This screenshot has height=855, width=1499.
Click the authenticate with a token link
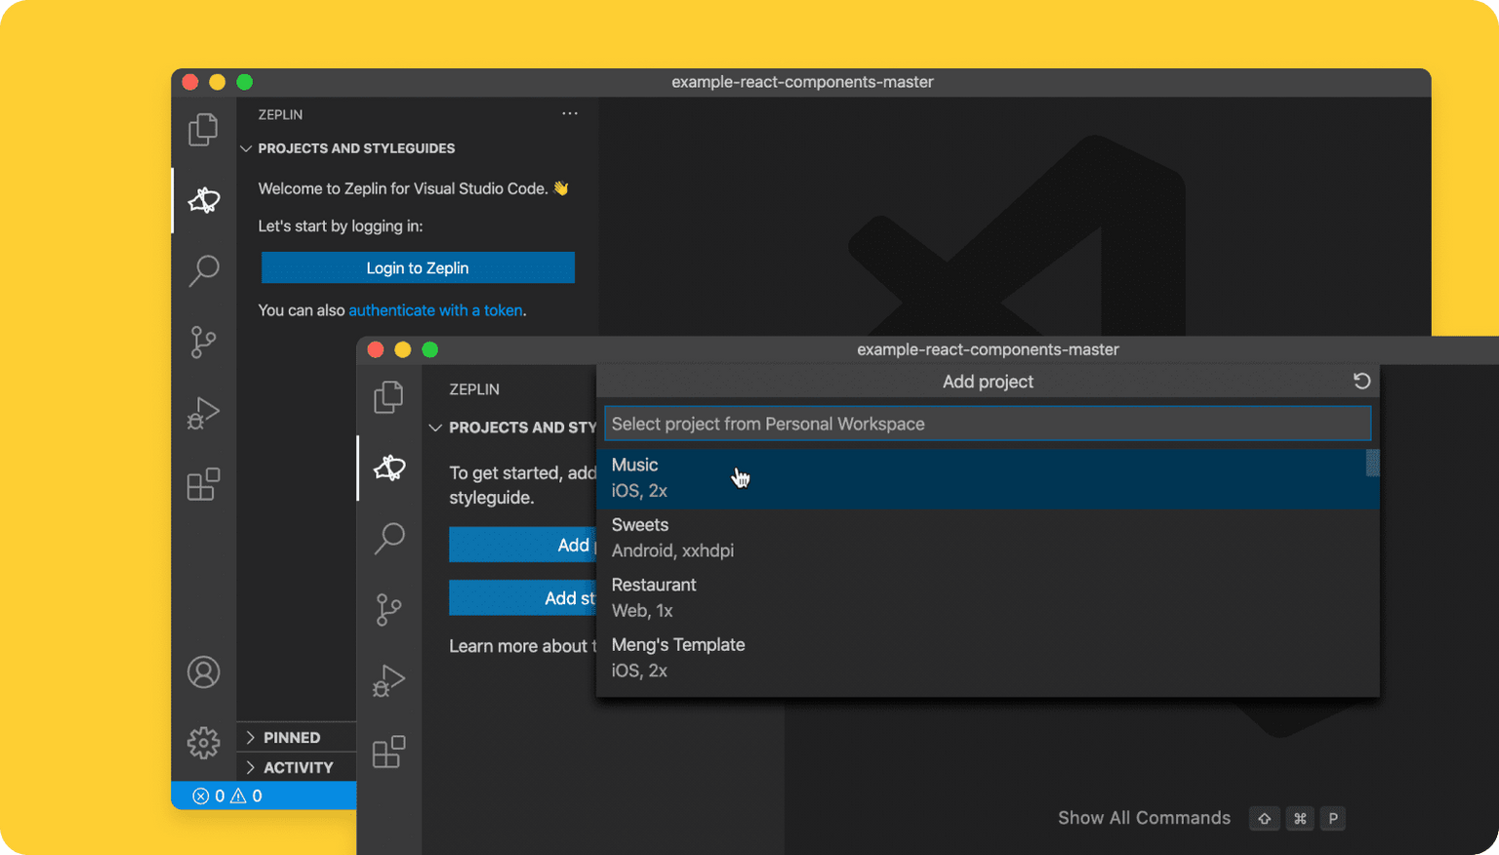[435, 309]
